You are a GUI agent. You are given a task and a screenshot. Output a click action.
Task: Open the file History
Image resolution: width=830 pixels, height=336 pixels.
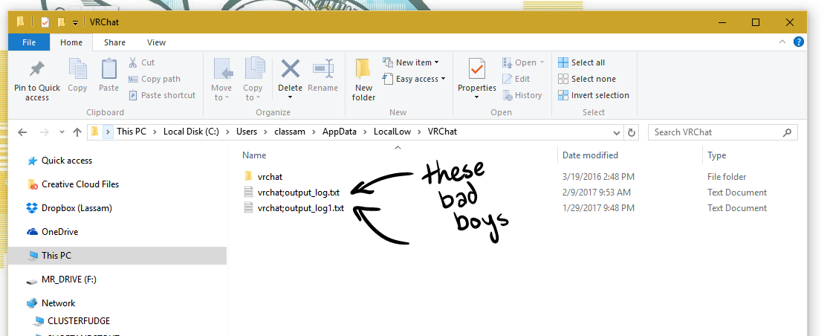[x=522, y=95]
